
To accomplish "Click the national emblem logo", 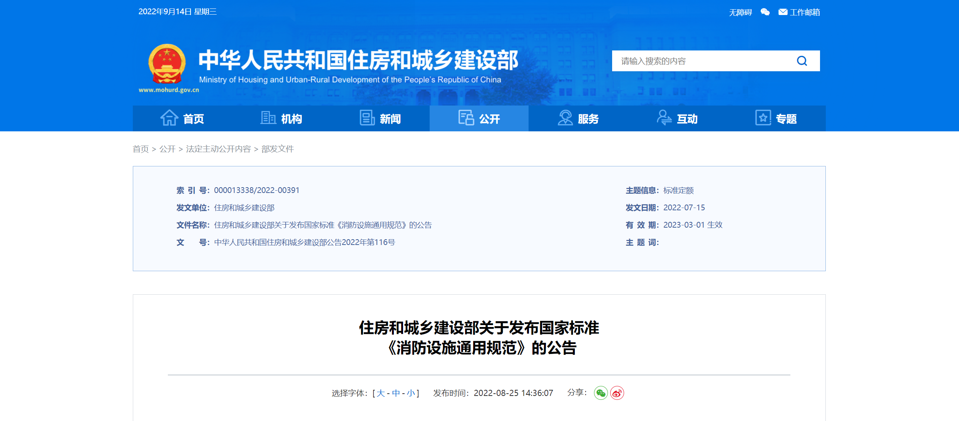I will click(167, 64).
